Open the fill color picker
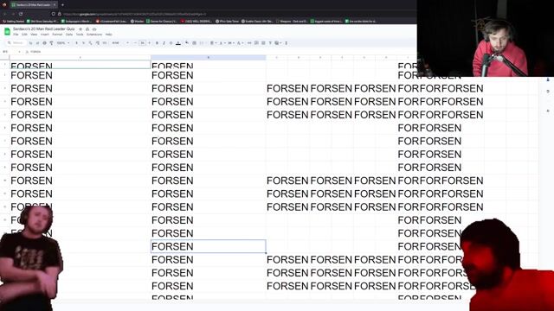This screenshot has height=311, width=554. click(x=187, y=42)
